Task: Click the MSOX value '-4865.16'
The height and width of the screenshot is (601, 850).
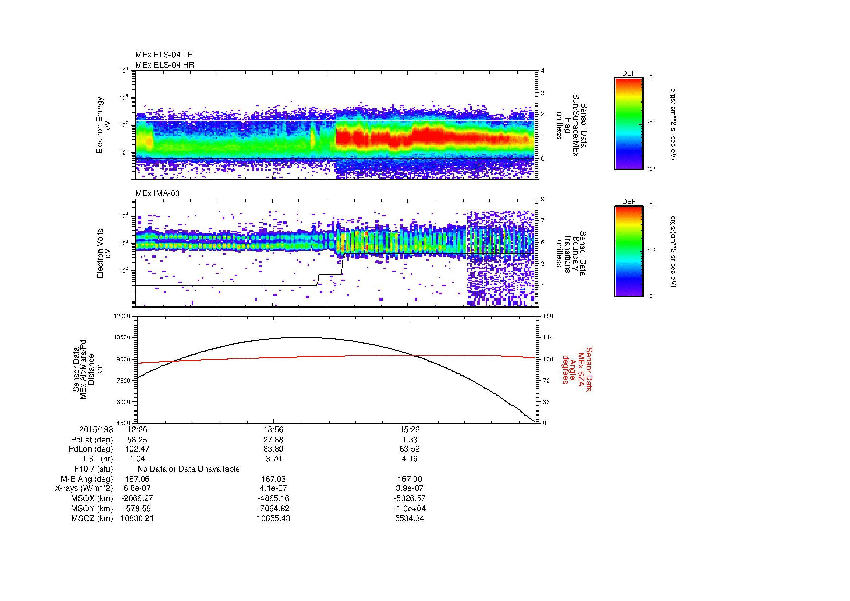Action: pos(274,498)
